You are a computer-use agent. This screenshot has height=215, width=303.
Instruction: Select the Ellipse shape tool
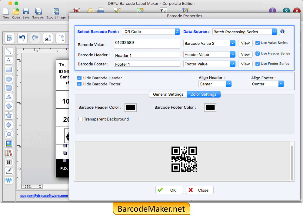coord(9,79)
